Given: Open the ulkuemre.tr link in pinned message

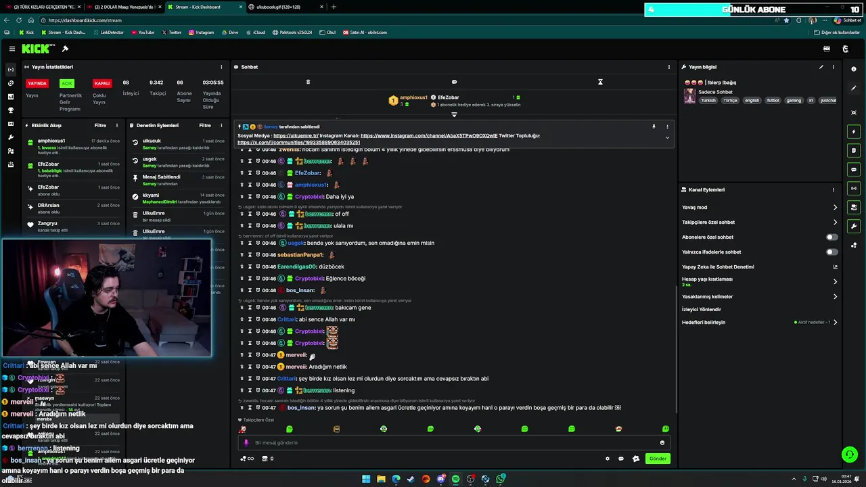Looking at the screenshot, I should point(296,136).
